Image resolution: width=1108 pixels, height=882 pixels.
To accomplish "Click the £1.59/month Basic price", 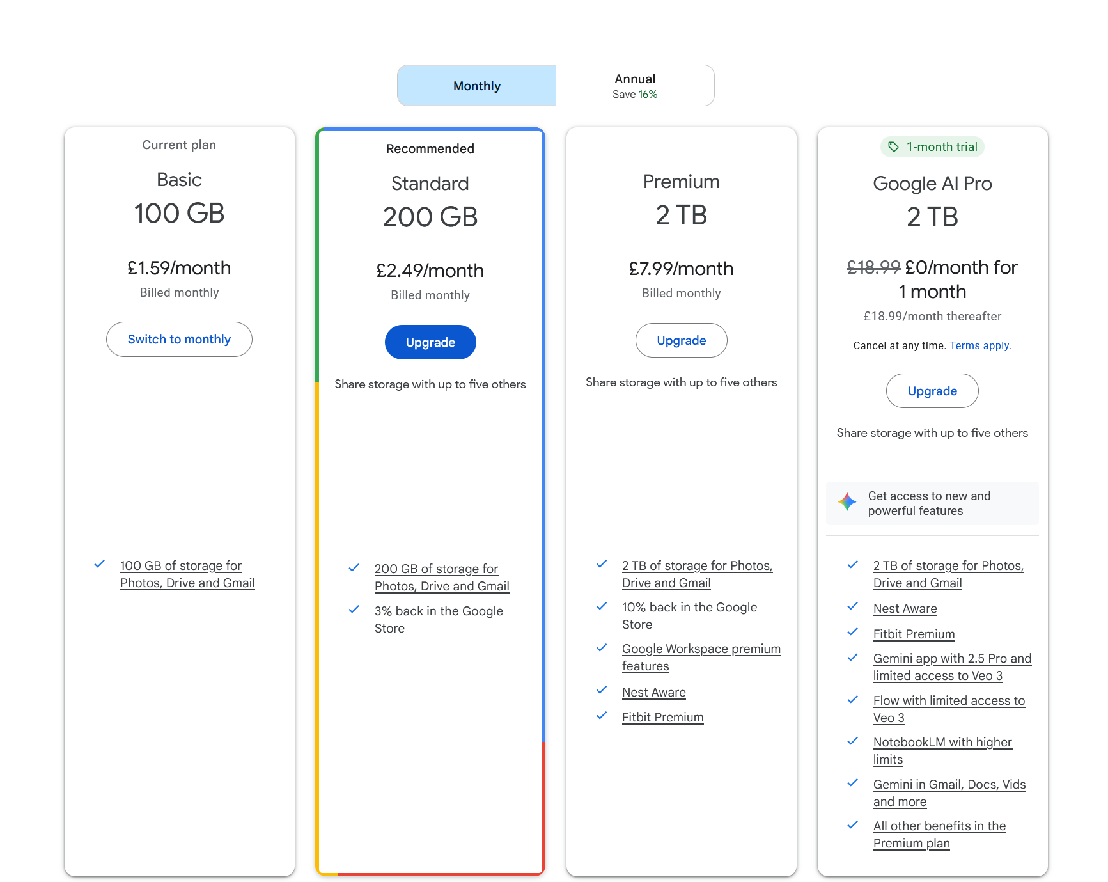I will click(179, 268).
